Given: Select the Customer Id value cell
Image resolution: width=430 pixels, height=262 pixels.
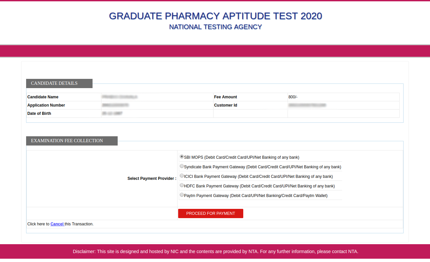Looking at the screenshot, I should pyautogui.click(x=307, y=105).
